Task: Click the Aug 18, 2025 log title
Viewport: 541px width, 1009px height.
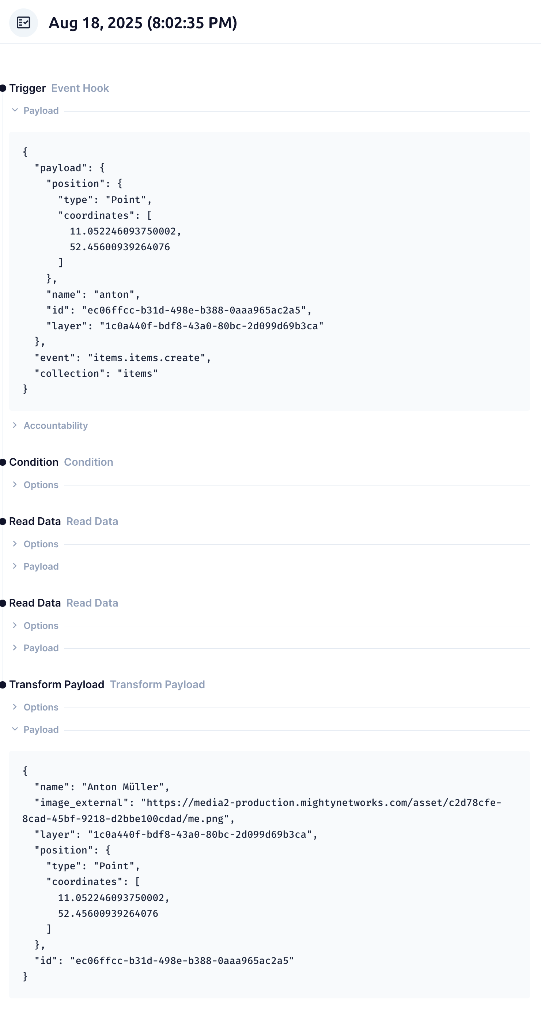Action: click(143, 23)
